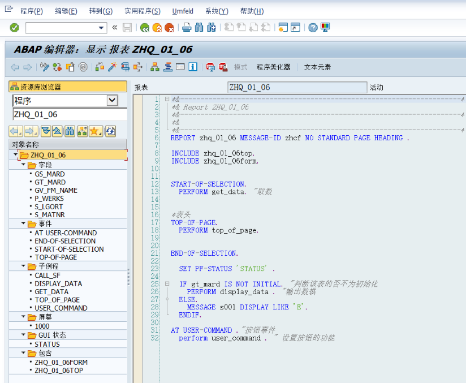Collapse the 事件 folder node
The height and width of the screenshot is (383, 466).
tap(23, 223)
